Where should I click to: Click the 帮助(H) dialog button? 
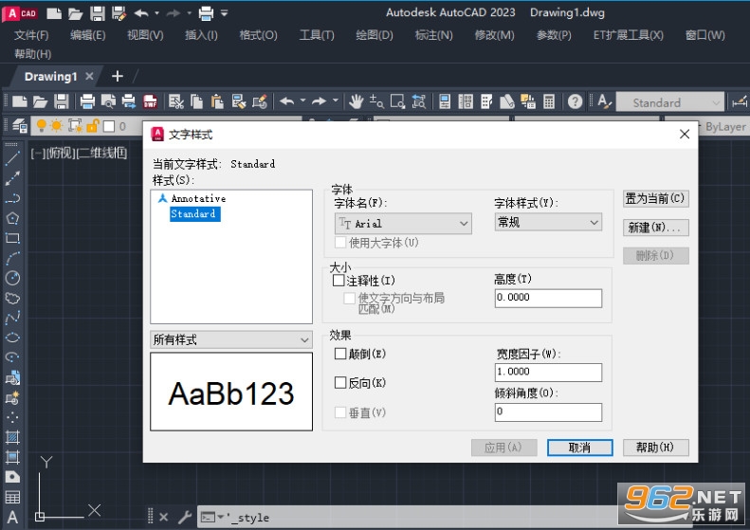coord(656,448)
